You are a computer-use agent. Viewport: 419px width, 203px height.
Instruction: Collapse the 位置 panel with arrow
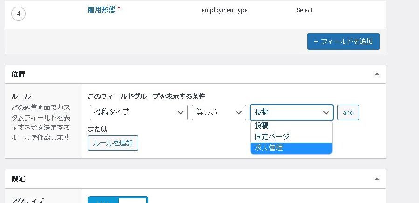pos(377,74)
